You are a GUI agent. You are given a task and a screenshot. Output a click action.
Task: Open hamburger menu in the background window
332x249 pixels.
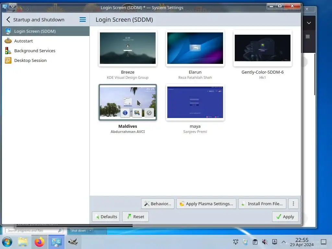[308, 37]
